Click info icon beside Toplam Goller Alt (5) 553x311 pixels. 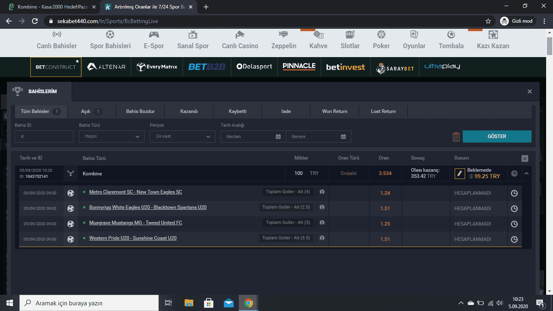coord(322,223)
